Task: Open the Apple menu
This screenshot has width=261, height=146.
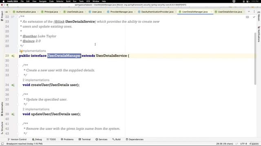Action: [x=4, y=1]
